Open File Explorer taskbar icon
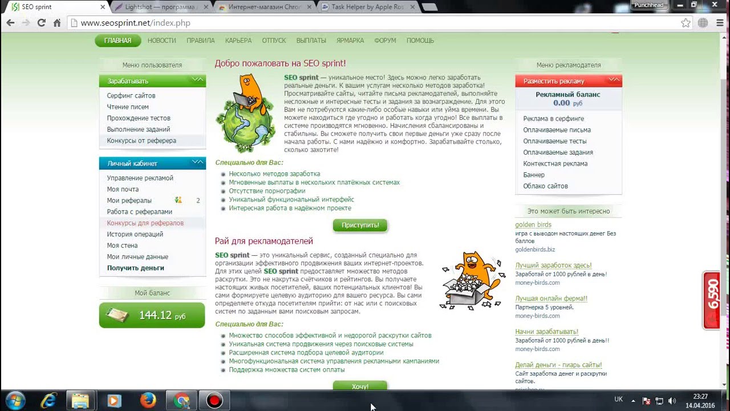730x411 pixels. click(x=80, y=401)
